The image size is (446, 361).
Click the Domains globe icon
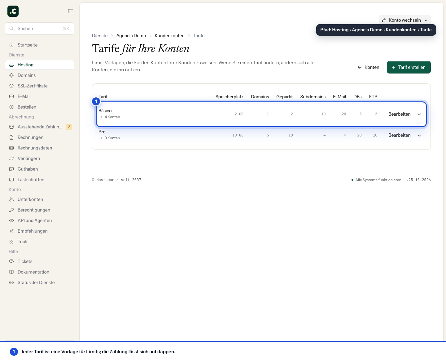(11, 75)
